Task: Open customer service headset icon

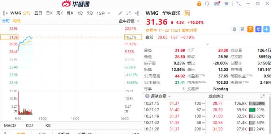Action: tap(207, 4)
